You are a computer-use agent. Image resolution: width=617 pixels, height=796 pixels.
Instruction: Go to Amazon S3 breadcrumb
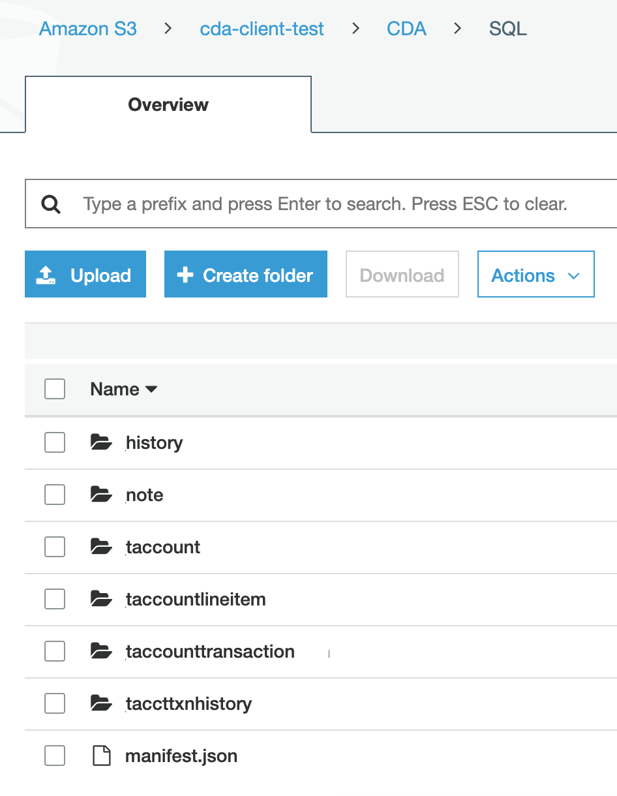[88, 29]
